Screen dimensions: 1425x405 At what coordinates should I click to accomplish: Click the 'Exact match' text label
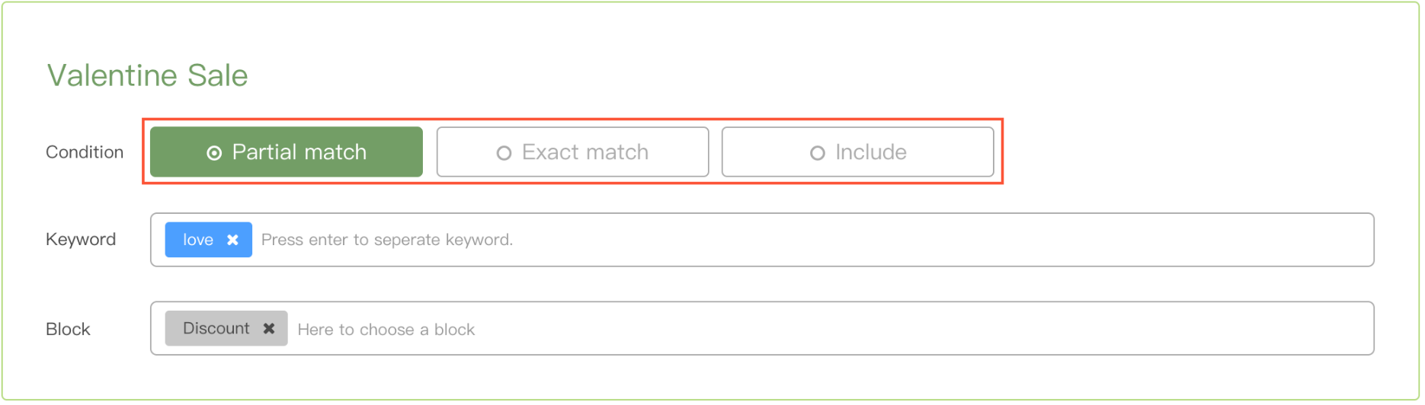585,152
